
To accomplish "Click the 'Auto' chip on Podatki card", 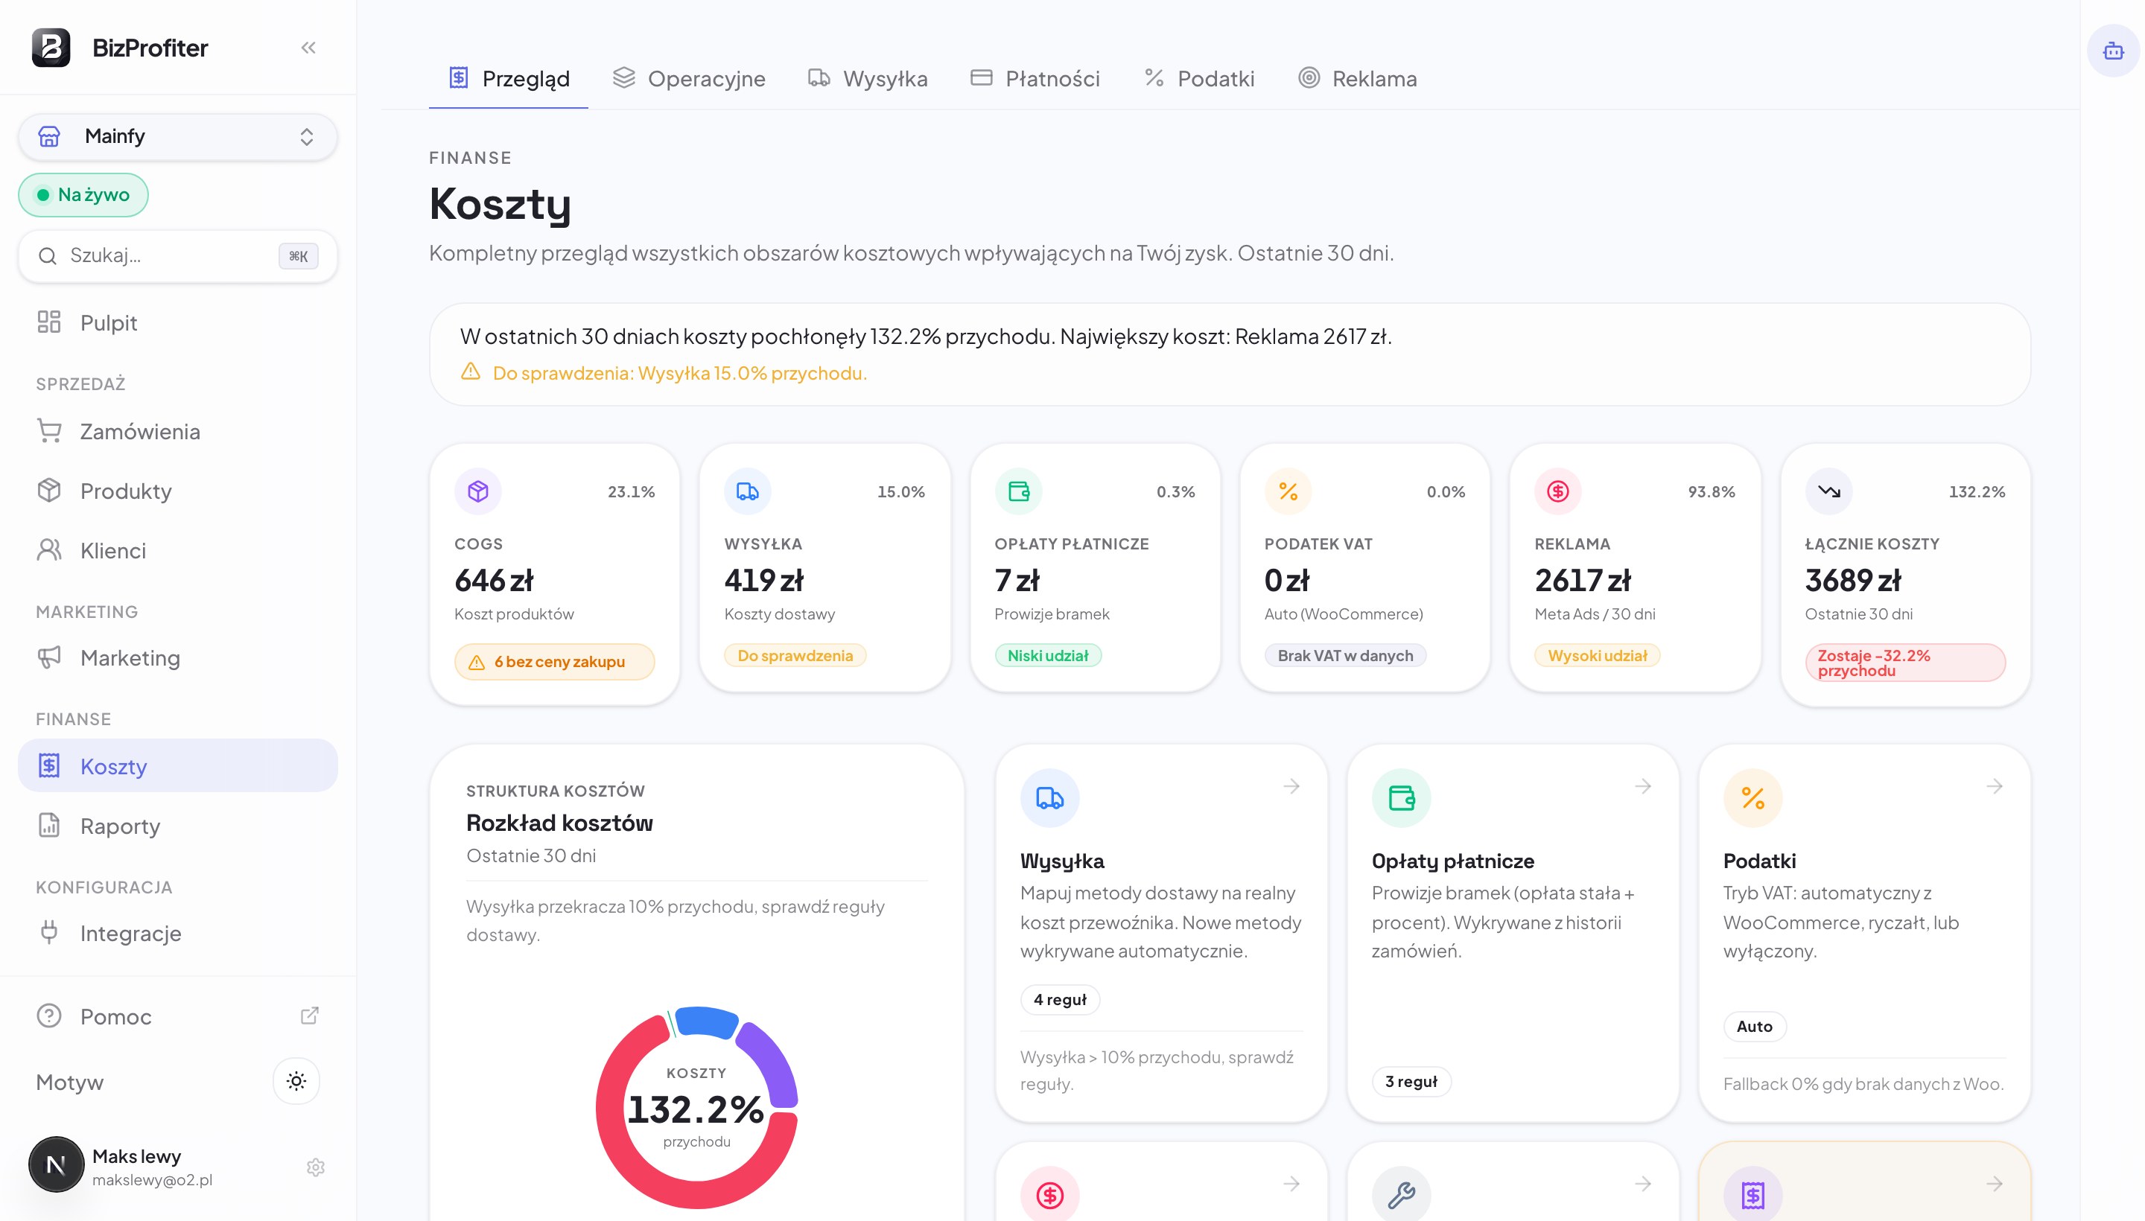I will click(x=1754, y=1027).
